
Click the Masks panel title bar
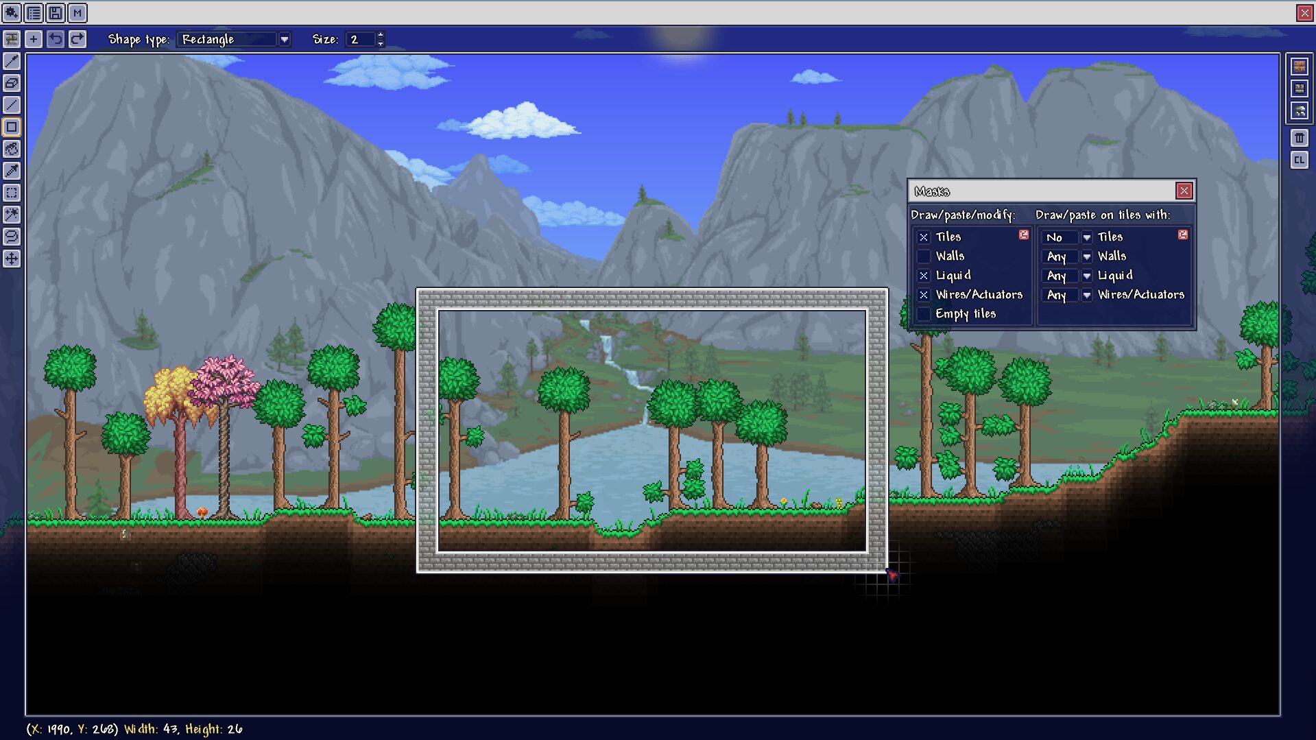[x=1042, y=191]
